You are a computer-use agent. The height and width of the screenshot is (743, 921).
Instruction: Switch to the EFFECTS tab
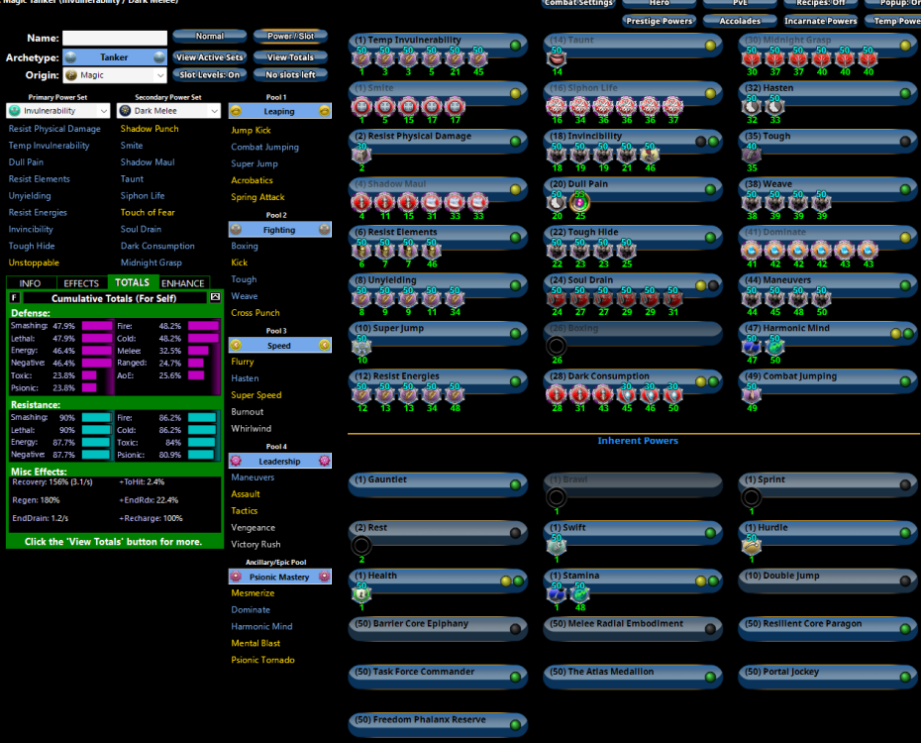[x=81, y=283]
